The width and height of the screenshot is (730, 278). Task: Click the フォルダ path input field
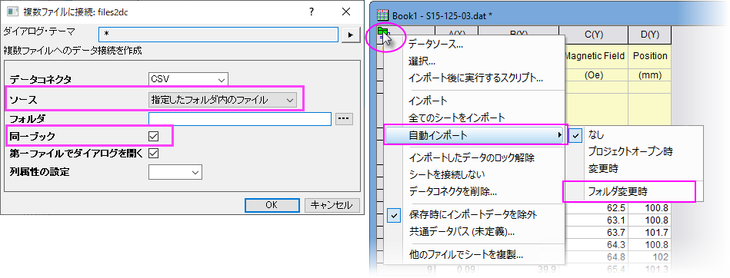[x=240, y=118]
